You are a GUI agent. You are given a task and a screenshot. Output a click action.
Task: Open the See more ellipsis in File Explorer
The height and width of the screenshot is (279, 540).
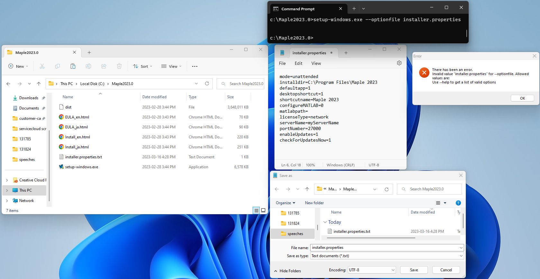click(x=195, y=66)
